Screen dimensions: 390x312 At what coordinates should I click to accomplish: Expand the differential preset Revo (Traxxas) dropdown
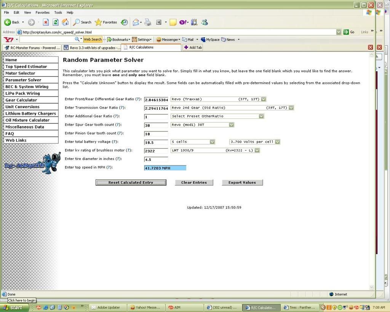[x=263, y=99]
